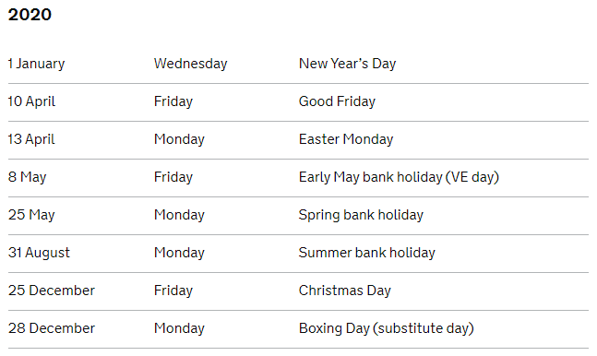
Task: Click the 2020 heading
Action: click(x=30, y=15)
